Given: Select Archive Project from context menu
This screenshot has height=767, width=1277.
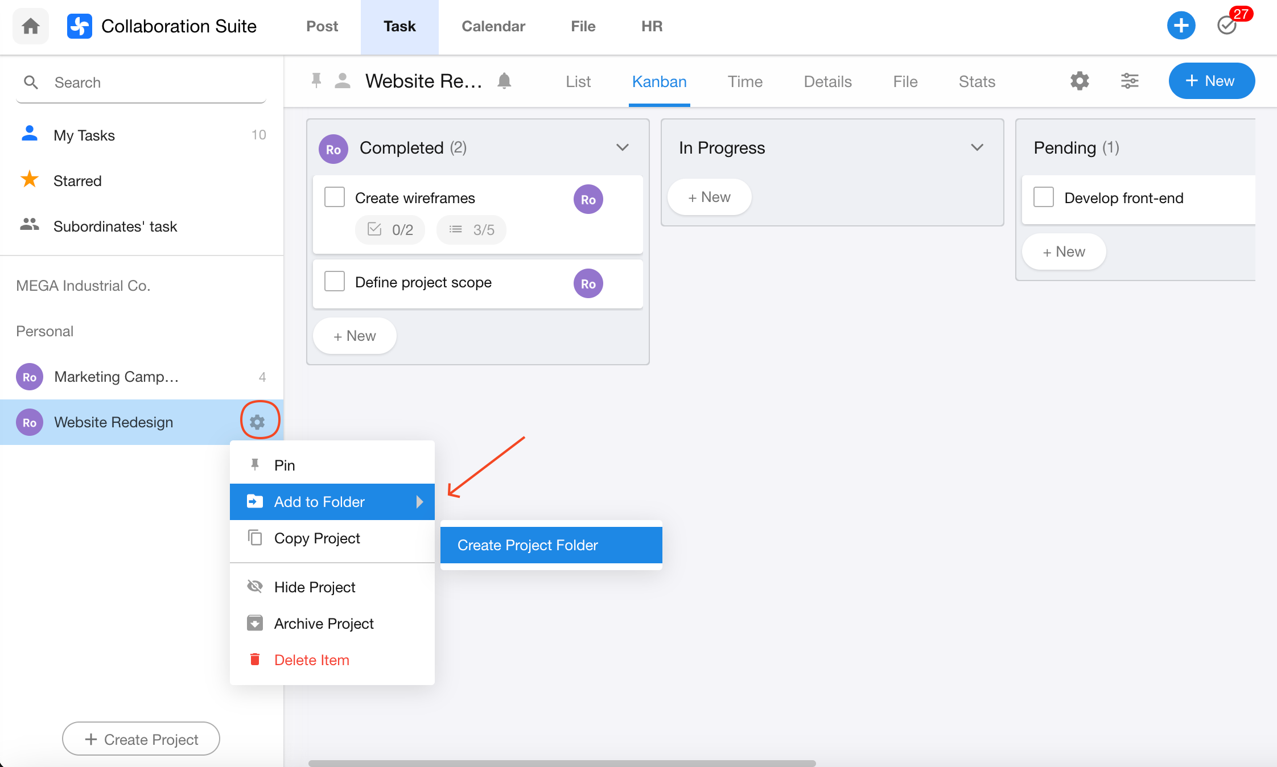Looking at the screenshot, I should pyautogui.click(x=323, y=624).
